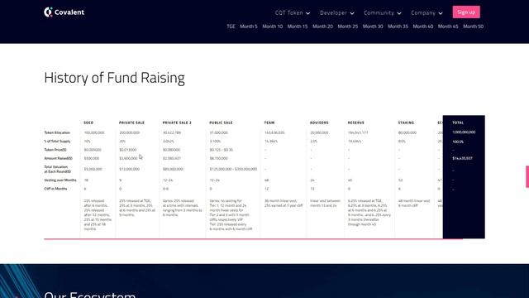This screenshot has height=298, width=529.
Task: Click the Month 15 axis label
Action: pos(298,26)
